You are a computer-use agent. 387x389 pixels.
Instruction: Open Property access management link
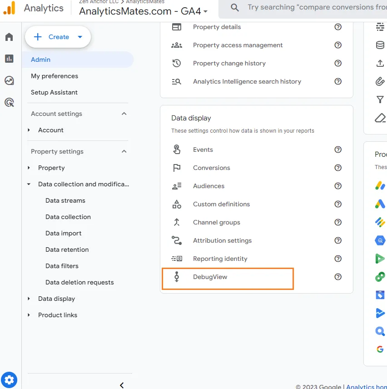(x=238, y=45)
